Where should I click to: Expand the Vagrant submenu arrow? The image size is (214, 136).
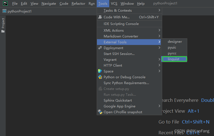pyautogui.click(x=159, y=59)
